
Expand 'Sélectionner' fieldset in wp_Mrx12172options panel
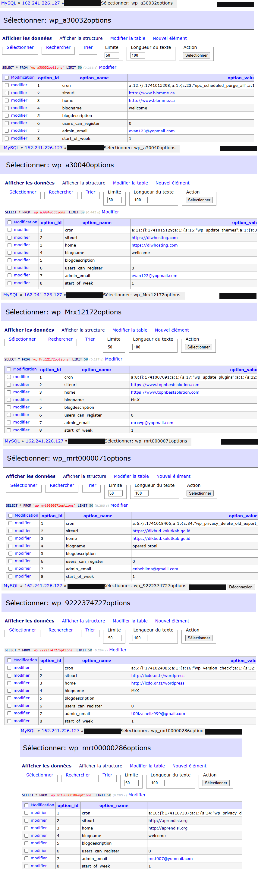[x=22, y=339]
